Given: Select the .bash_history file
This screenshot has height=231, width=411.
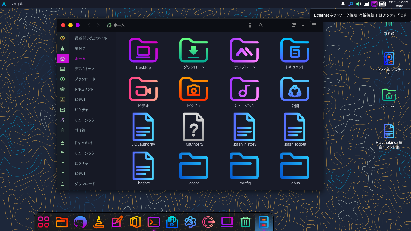Looking at the screenshot, I should [244, 130].
